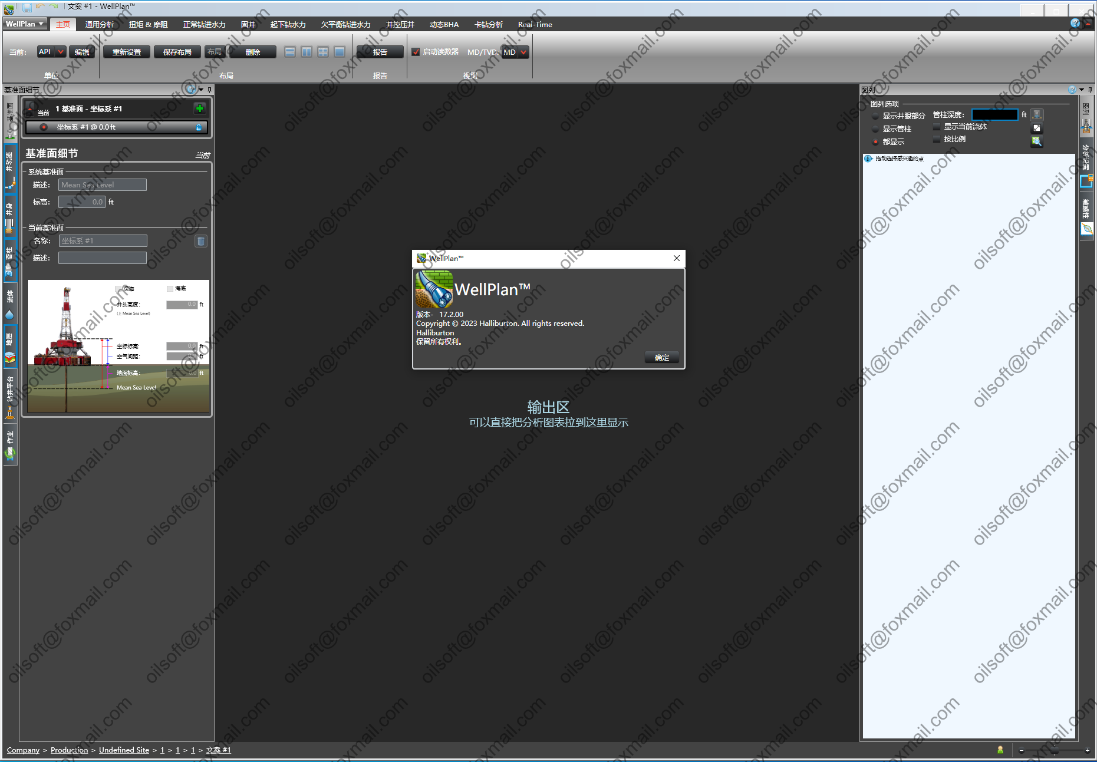Image resolution: width=1097 pixels, height=762 pixels.
Task: Click the 管柱深度 input field
Action: [994, 115]
